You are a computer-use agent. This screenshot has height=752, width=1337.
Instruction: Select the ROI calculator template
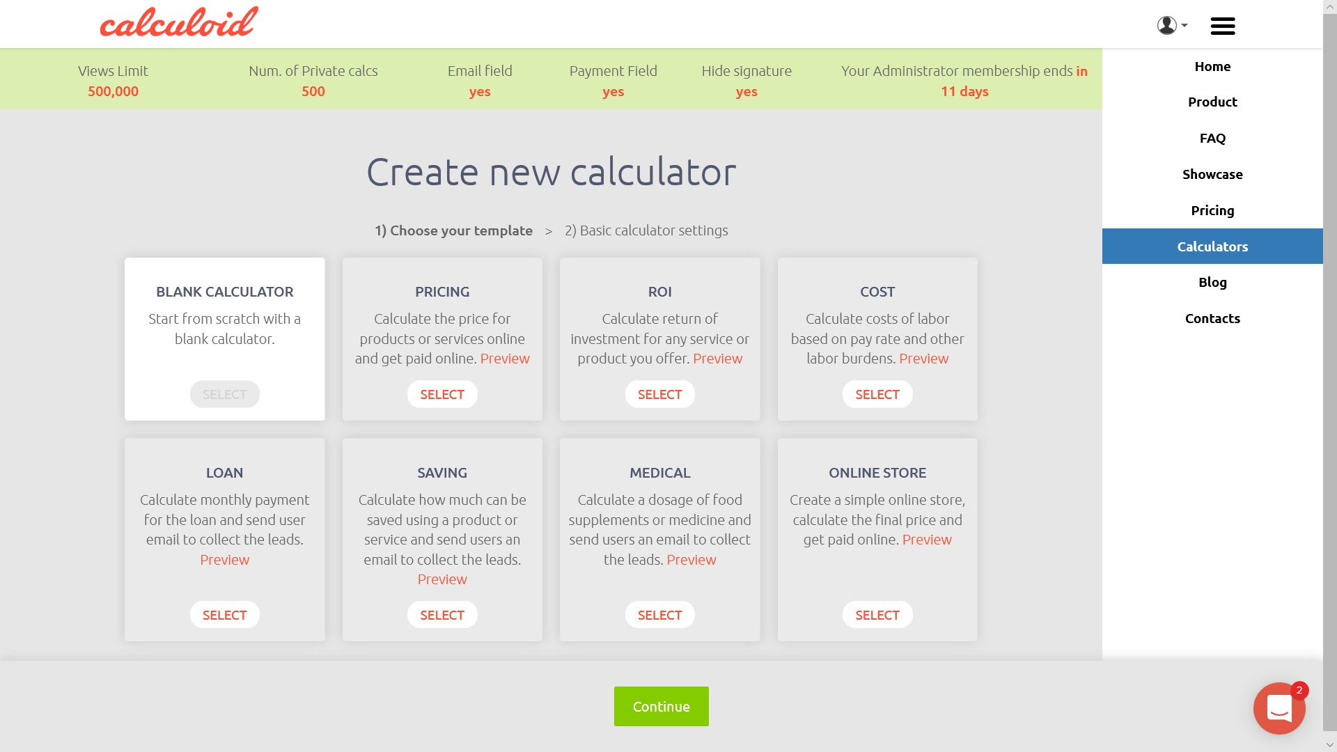tap(659, 394)
